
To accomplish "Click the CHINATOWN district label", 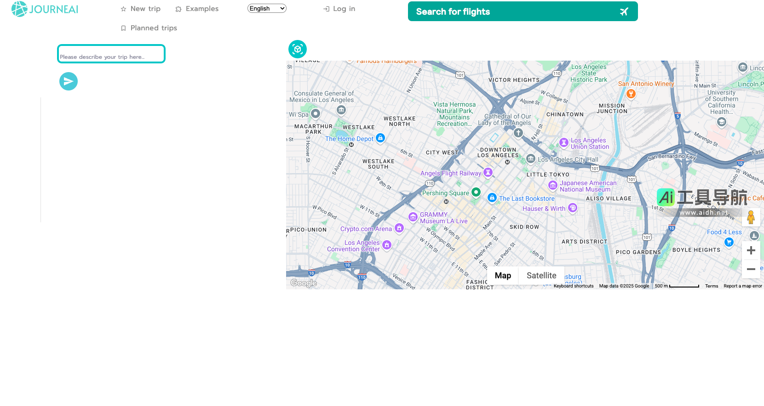I will [565, 115].
